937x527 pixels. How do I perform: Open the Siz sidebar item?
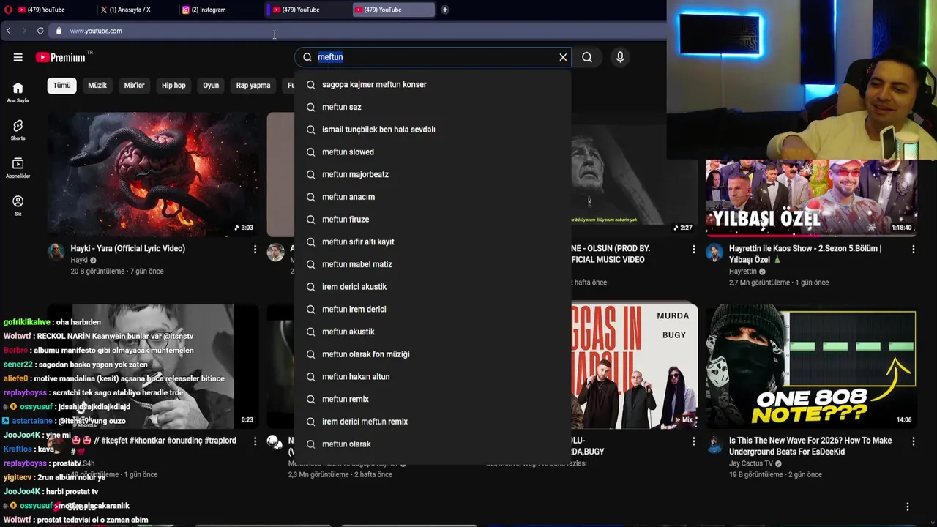[x=18, y=205]
